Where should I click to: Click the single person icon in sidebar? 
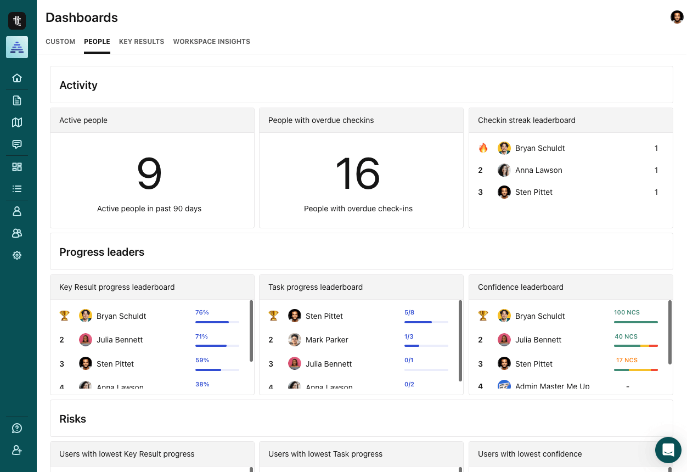click(17, 211)
